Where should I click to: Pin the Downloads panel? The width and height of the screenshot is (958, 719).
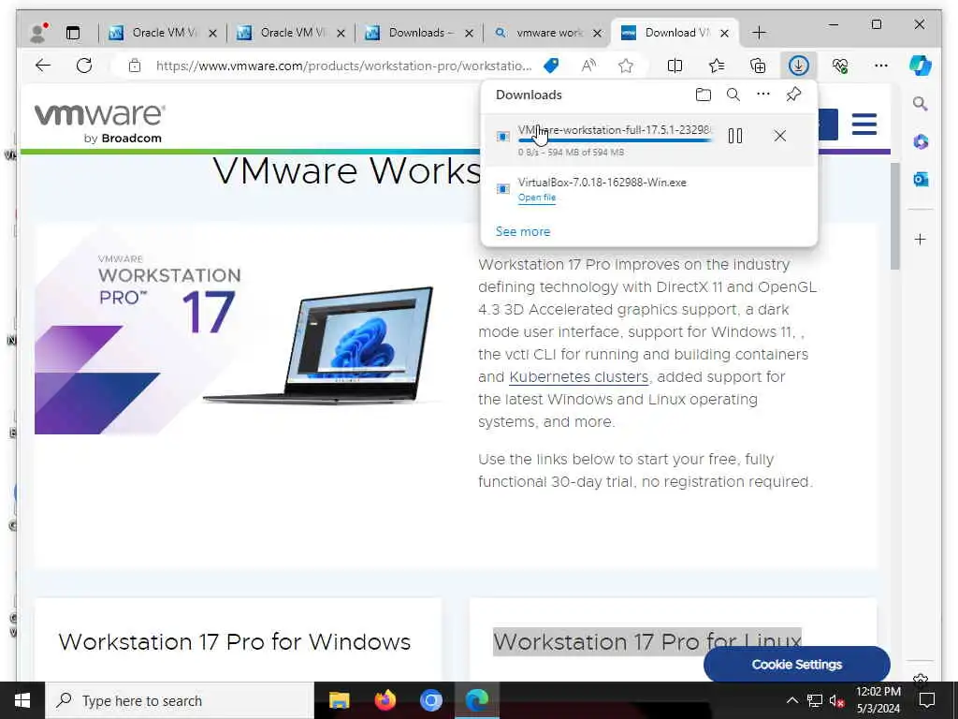click(793, 95)
